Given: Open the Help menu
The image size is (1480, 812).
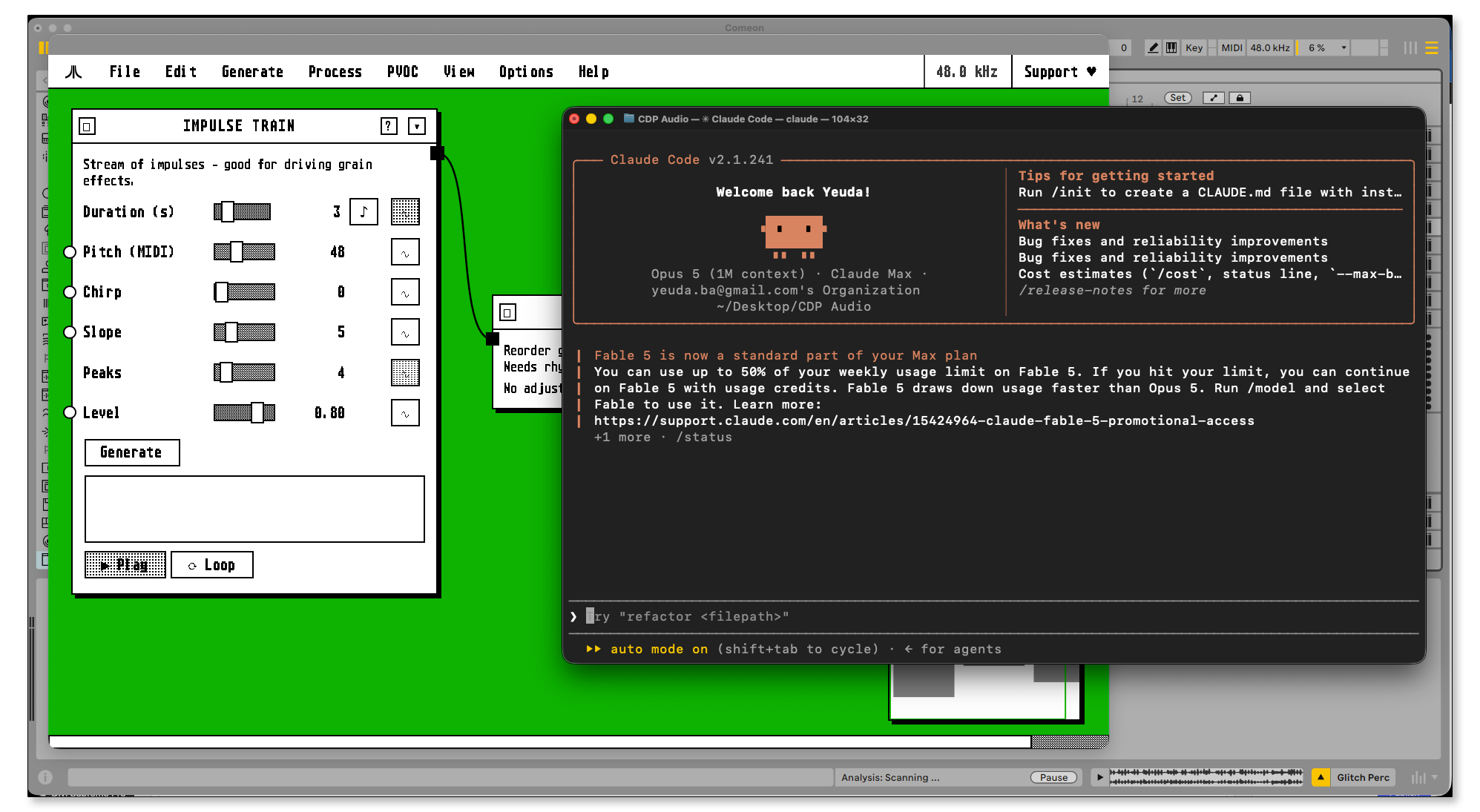Looking at the screenshot, I should click(x=593, y=72).
